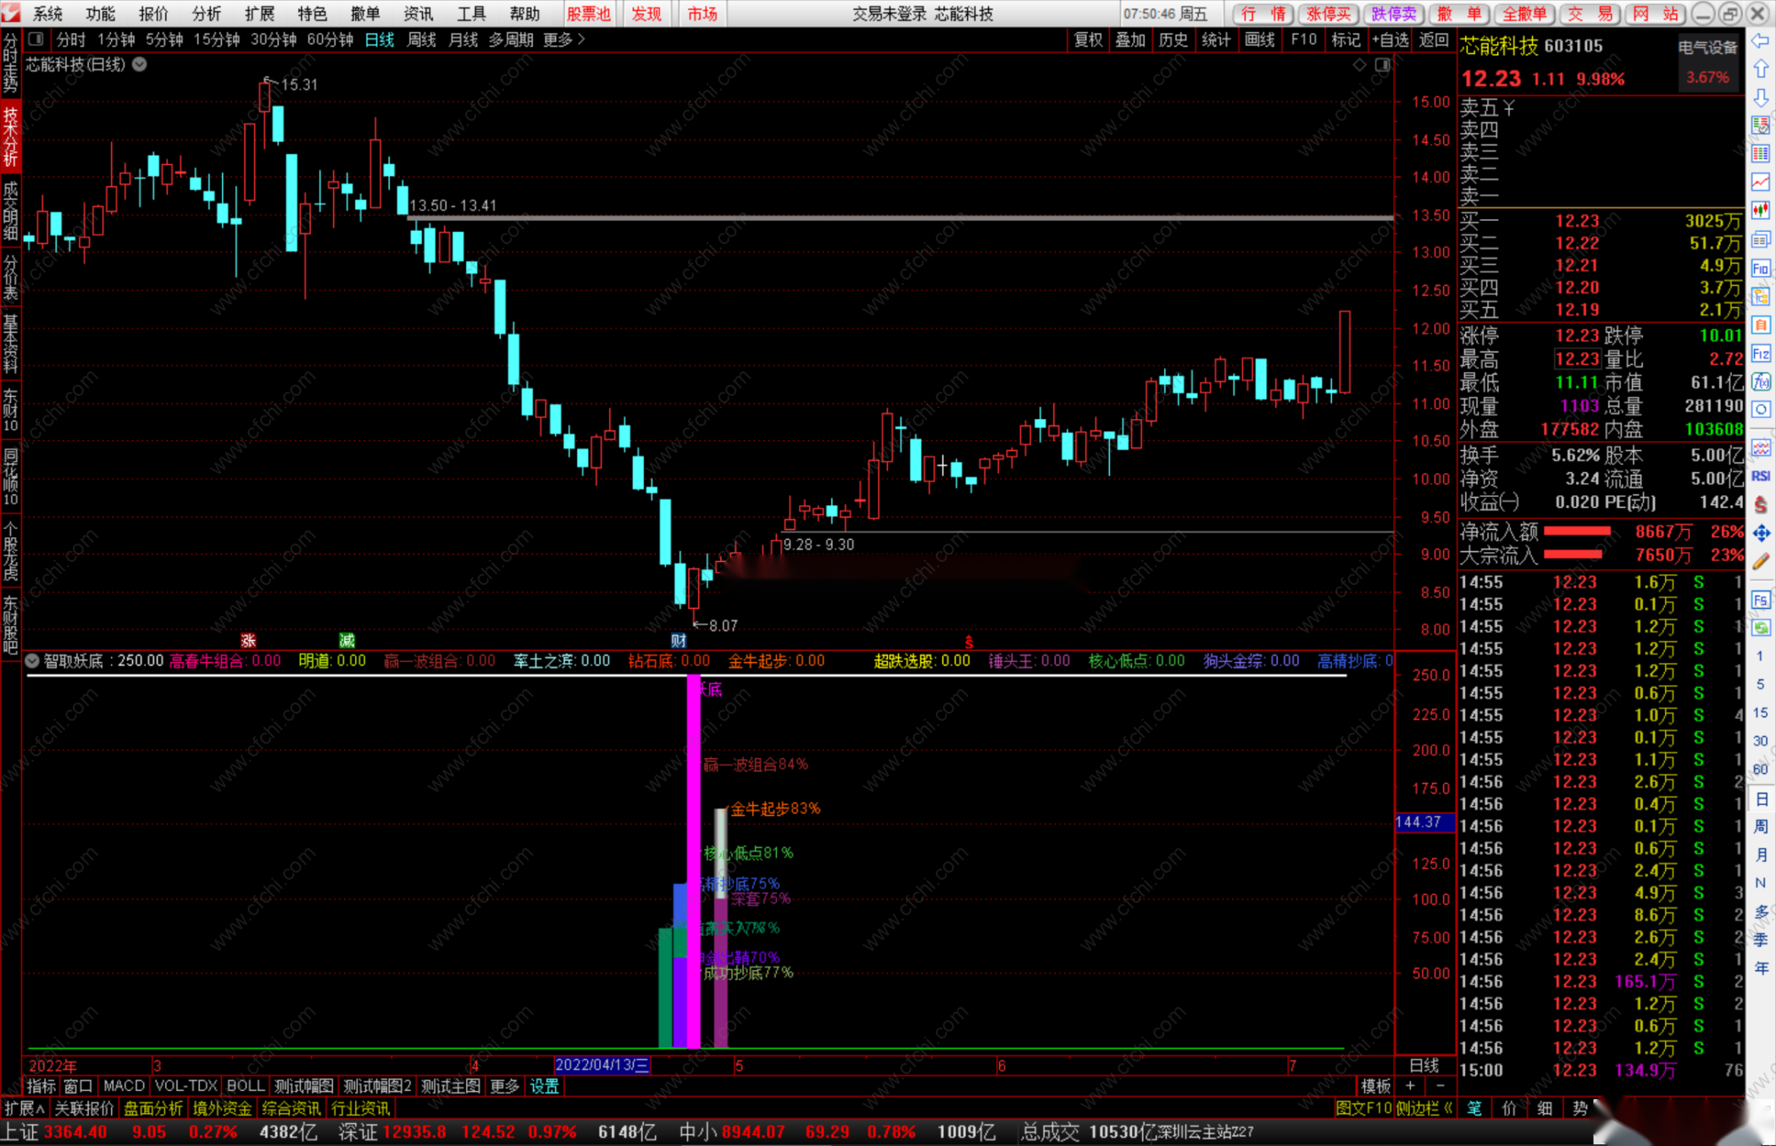
Task: Click the back arrow icon in right toolbar
Action: click(1761, 41)
